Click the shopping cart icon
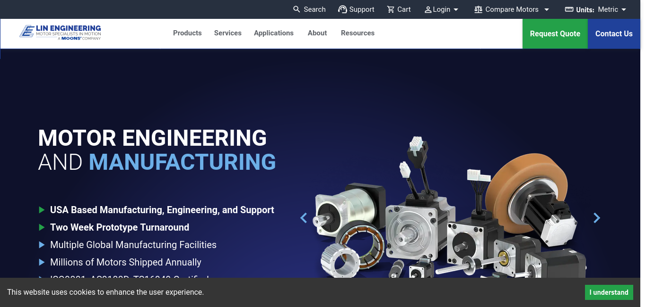 tap(391, 9)
